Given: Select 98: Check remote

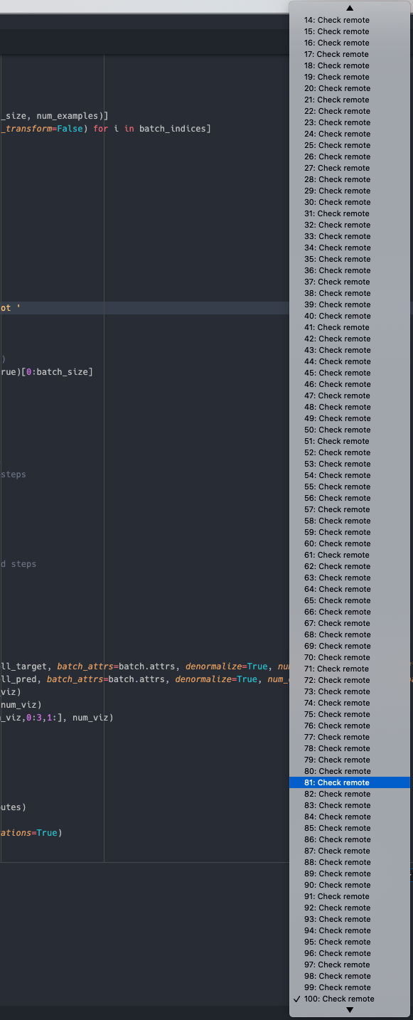Looking at the screenshot, I should [x=350, y=976].
